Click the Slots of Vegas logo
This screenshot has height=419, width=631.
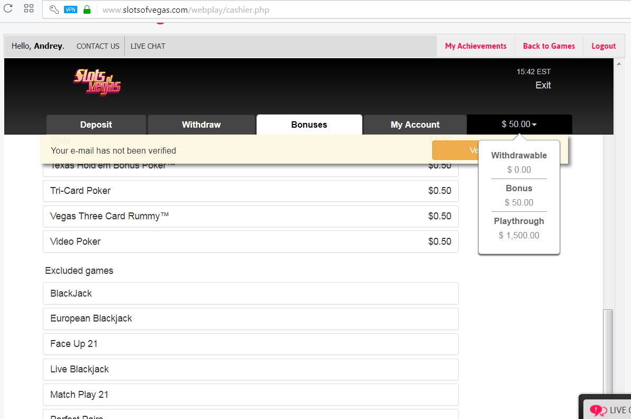tap(97, 82)
